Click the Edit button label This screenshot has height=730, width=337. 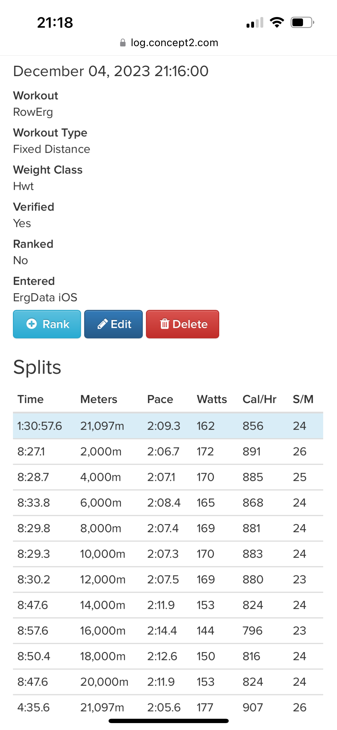pyautogui.click(x=121, y=324)
